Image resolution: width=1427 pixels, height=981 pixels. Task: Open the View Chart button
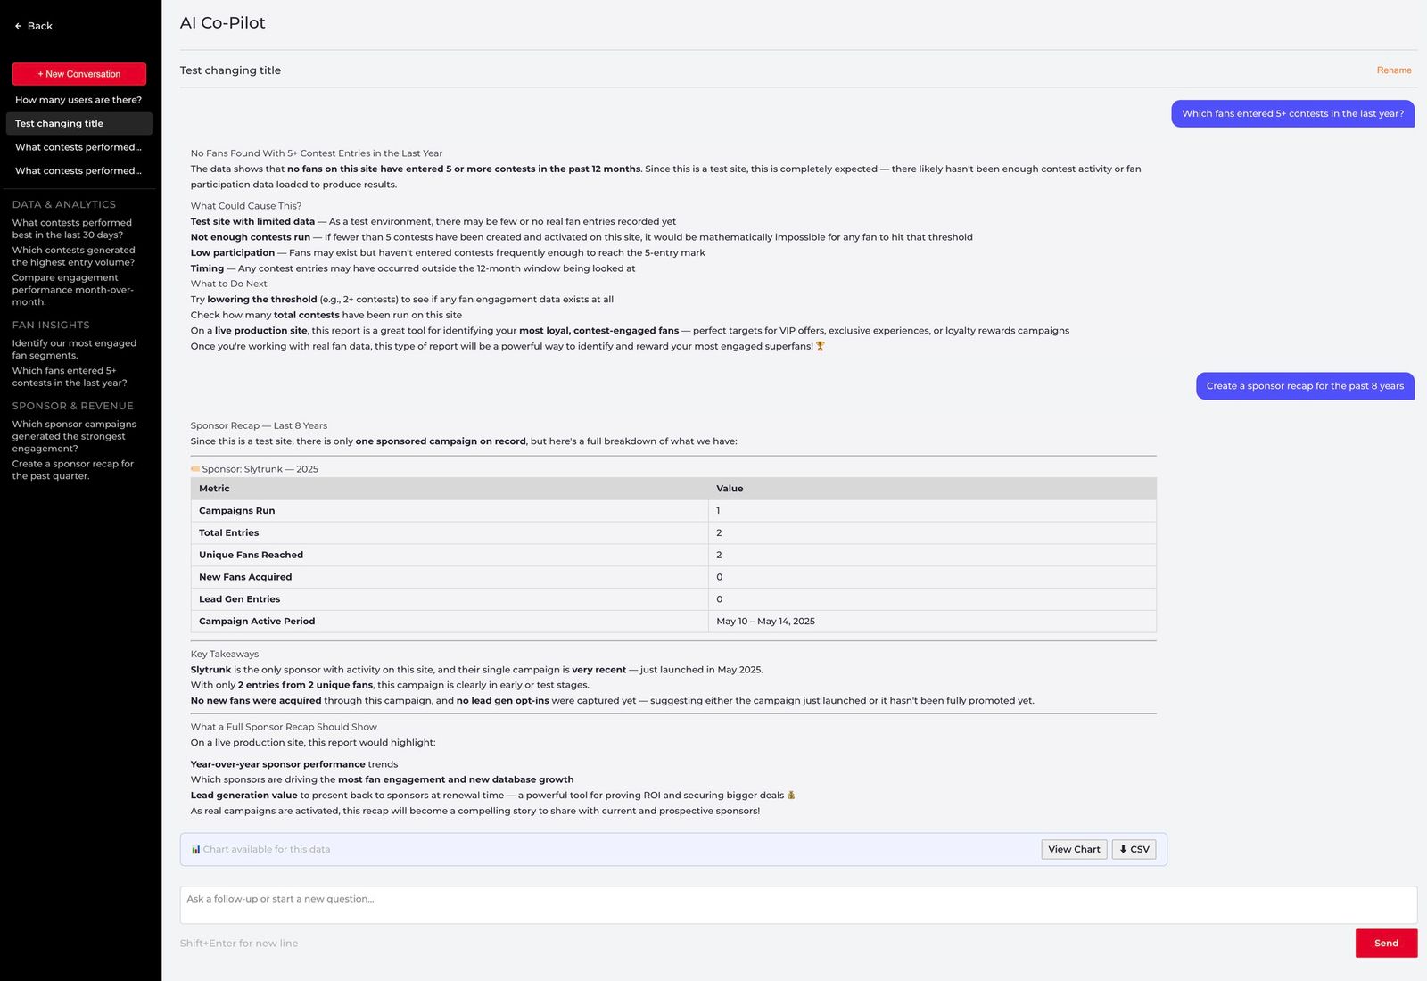coord(1074,850)
